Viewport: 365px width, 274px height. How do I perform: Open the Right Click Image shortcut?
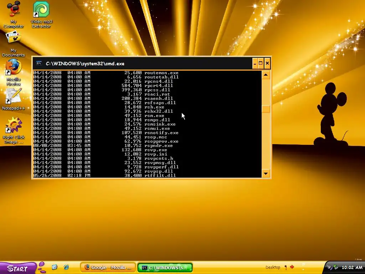(x=14, y=131)
